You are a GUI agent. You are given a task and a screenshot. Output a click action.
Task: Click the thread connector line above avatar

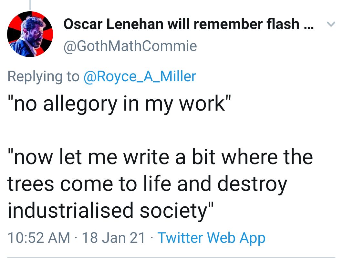click(x=30, y=5)
